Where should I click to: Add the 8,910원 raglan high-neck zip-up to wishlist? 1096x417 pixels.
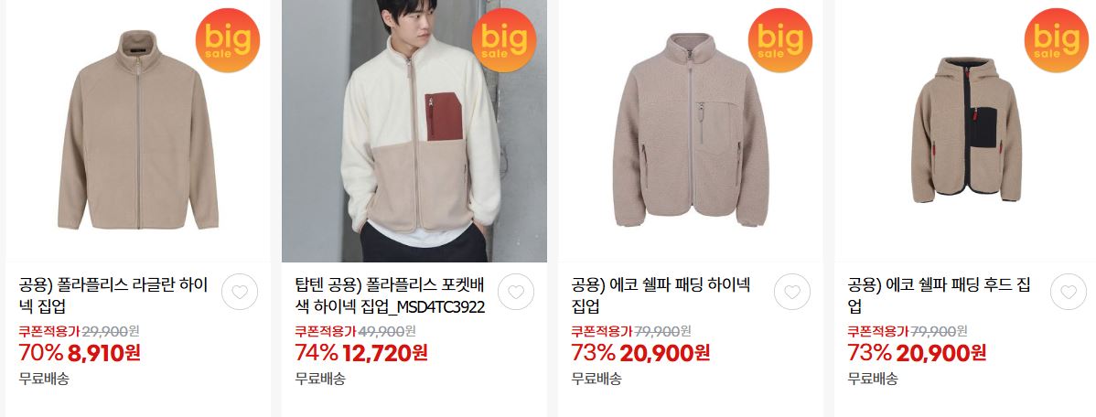tap(240, 292)
